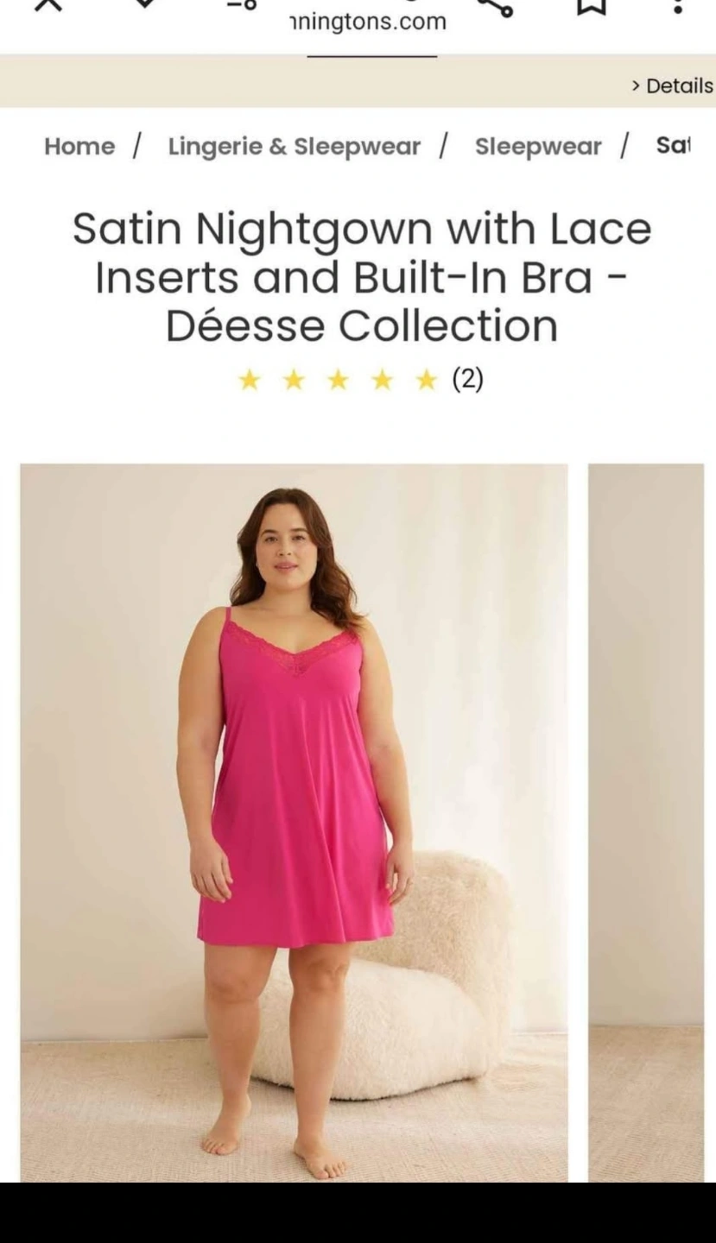This screenshot has height=1243, width=716.
Task: Open the (2) reviews count
Action: coord(468,378)
